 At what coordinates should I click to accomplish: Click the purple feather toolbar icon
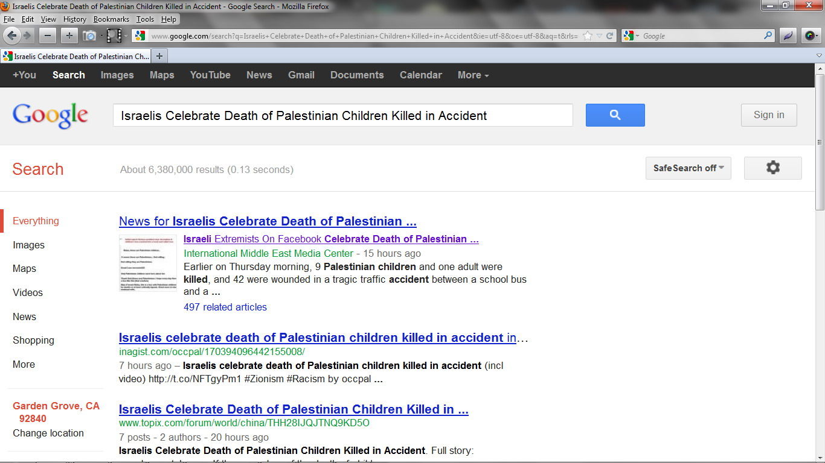(788, 36)
